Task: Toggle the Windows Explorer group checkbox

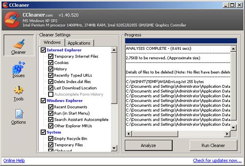Action: click(x=43, y=101)
